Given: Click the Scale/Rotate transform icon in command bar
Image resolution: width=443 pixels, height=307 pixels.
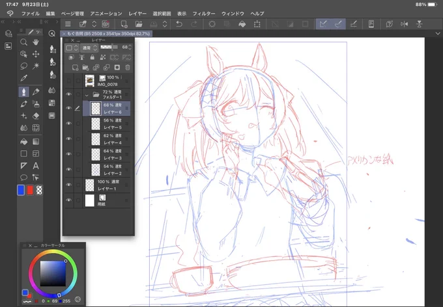Looking at the screenshot, I should (x=257, y=24).
